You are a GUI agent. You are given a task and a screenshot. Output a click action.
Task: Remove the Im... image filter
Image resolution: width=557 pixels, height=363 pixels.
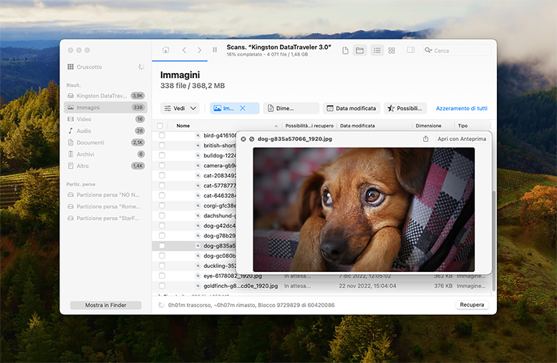coord(243,108)
